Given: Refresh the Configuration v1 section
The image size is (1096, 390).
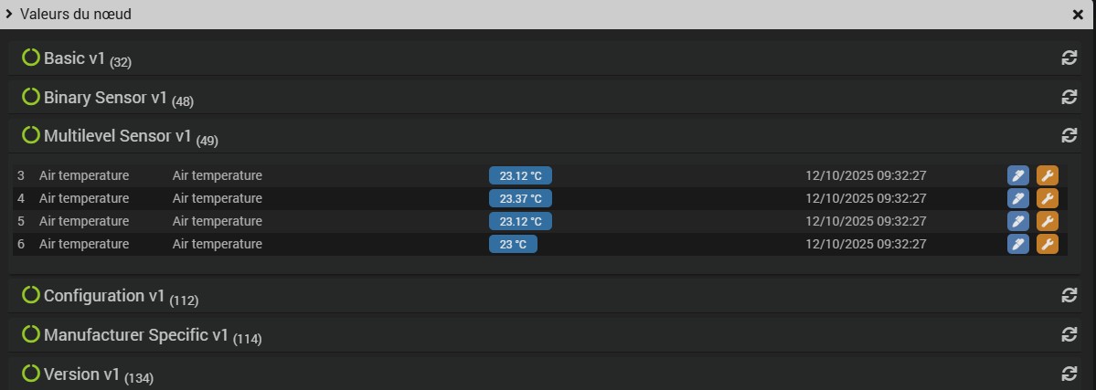Looking at the screenshot, I should (1069, 295).
